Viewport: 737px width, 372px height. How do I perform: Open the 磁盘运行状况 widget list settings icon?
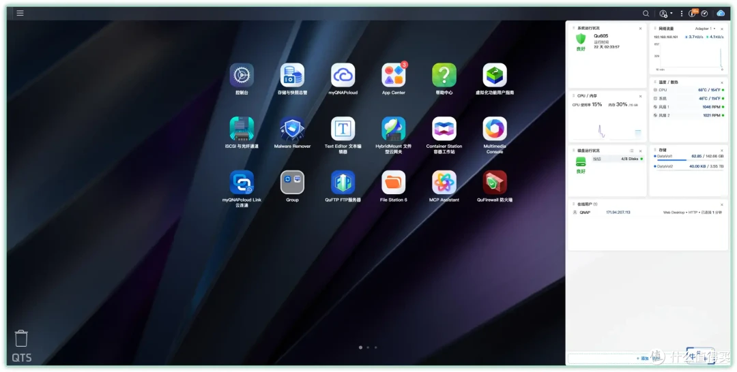point(632,151)
